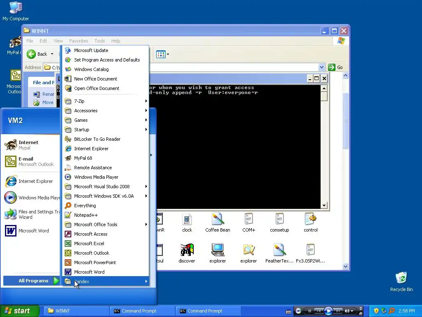
Task: Launch Set Program Access and Defaults
Action: click(x=106, y=60)
